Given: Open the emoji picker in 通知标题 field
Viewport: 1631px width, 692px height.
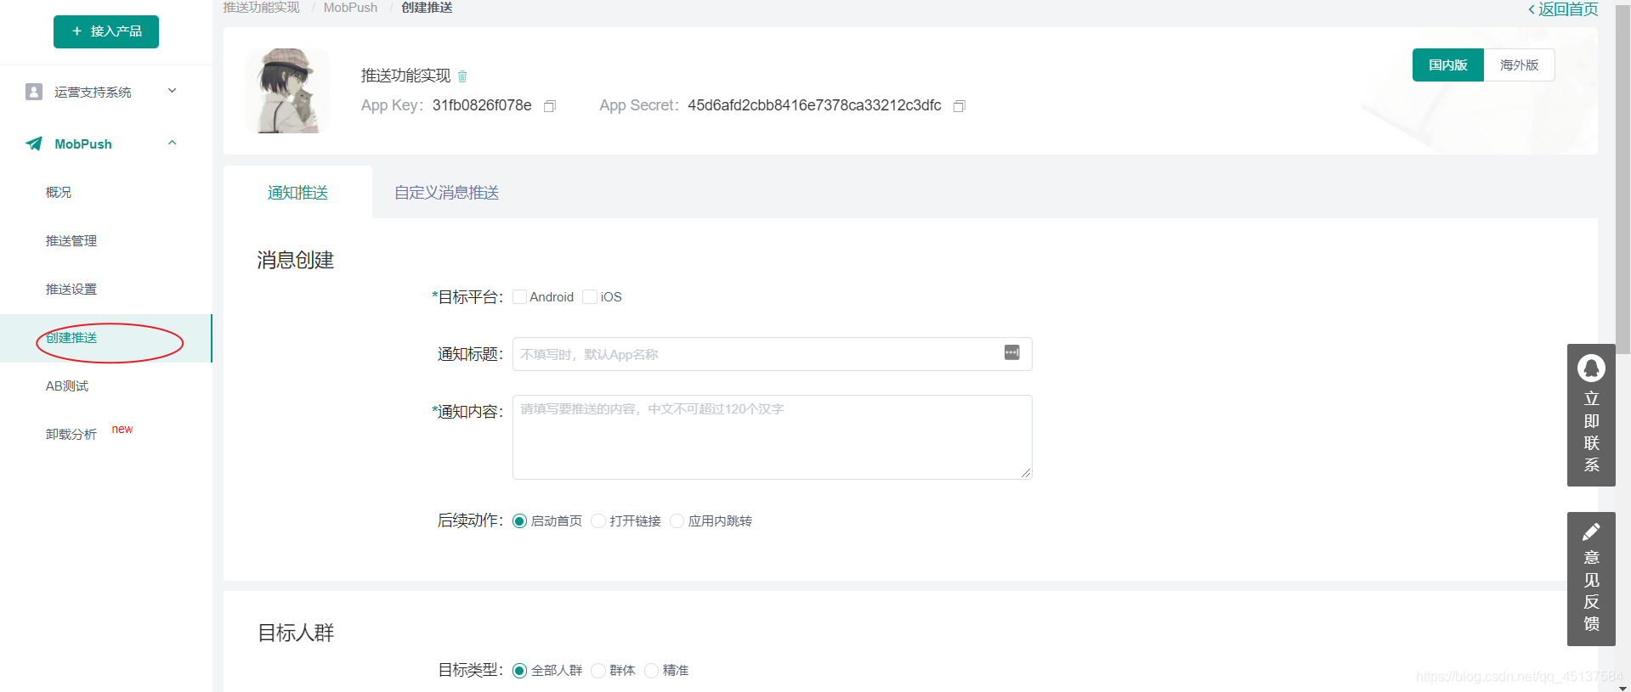Looking at the screenshot, I should tap(1011, 352).
